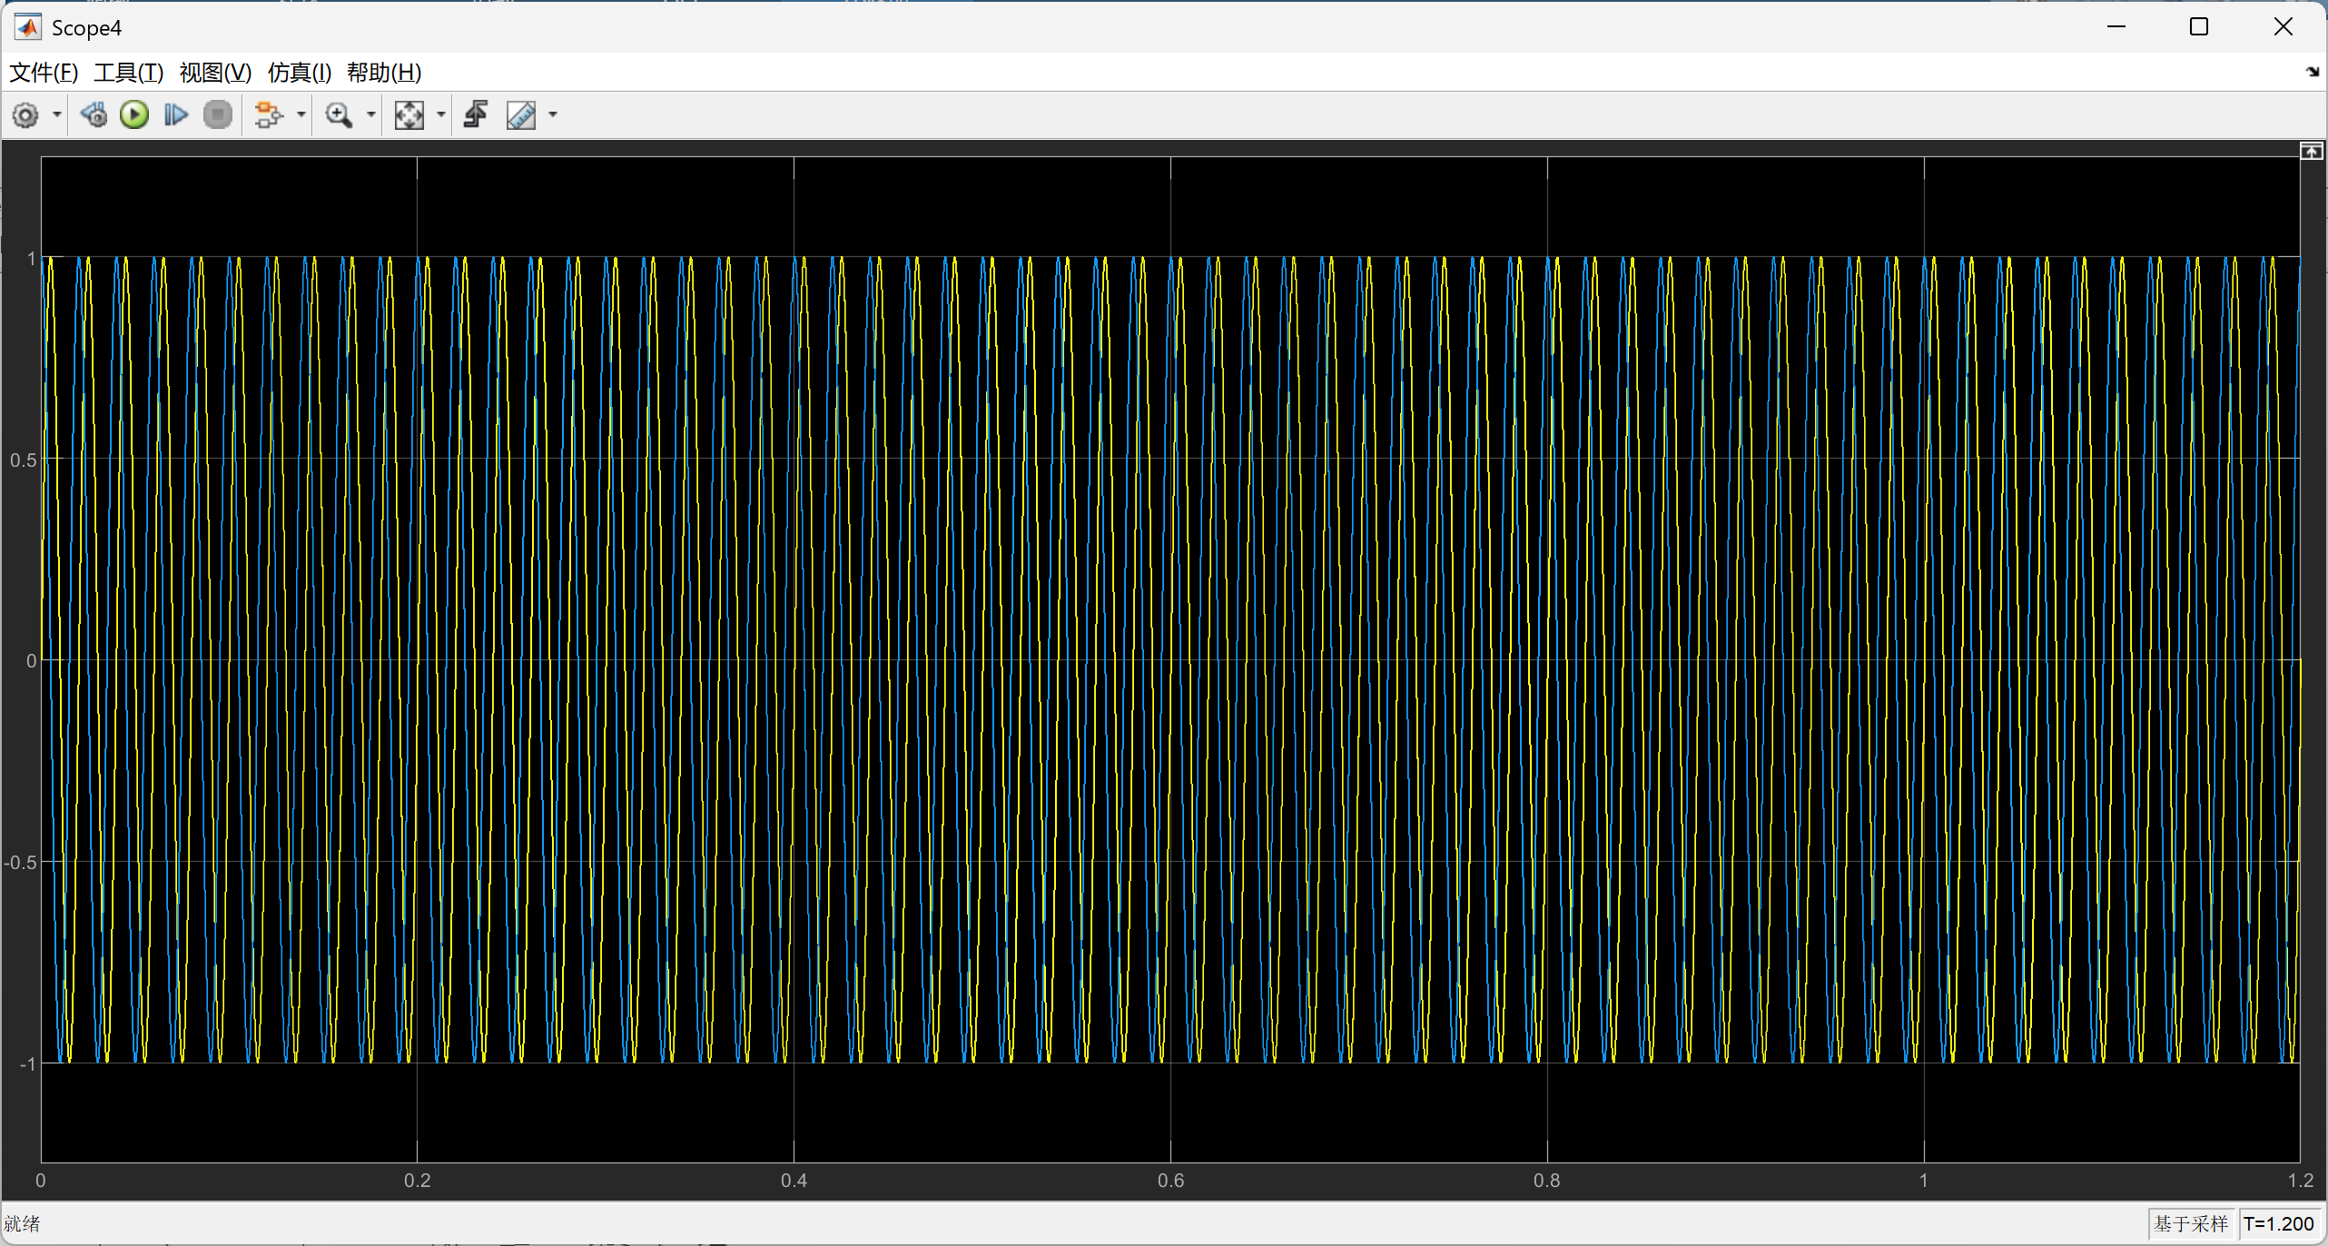Expand the zoom tool dropdown arrow
The width and height of the screenshot is (2328, 1246).
point(370,115)
